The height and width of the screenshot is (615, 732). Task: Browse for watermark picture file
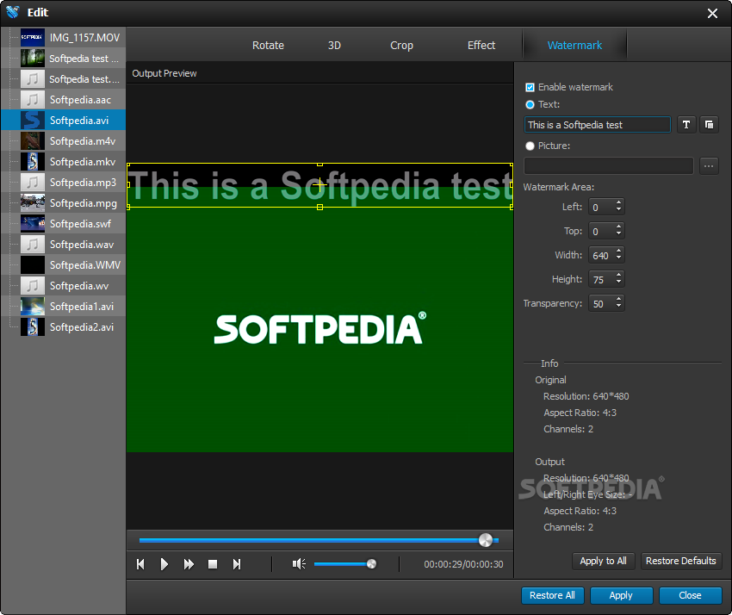[x=709, y=165]
